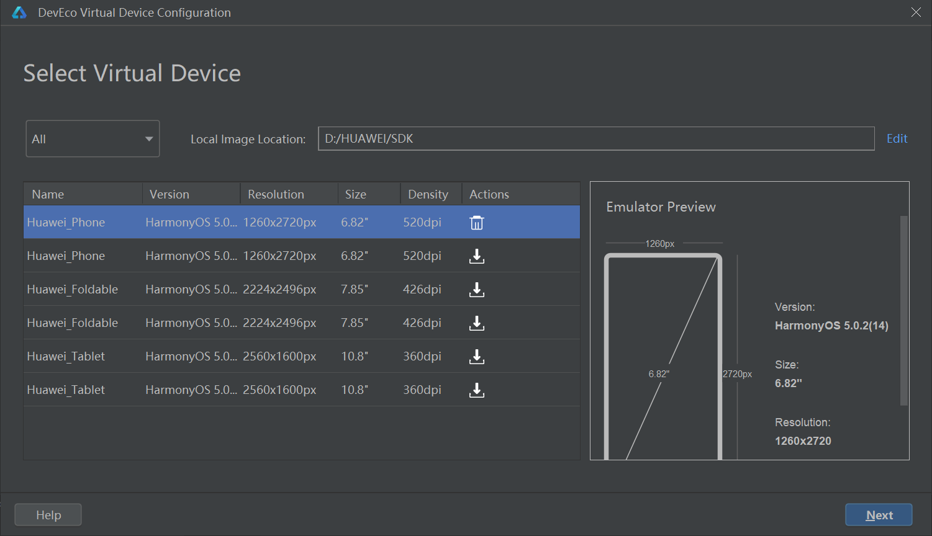Select the second Huawei_Tablet row name
The width and height of the screenshot is (932, 536).
[x=66, y=390]
